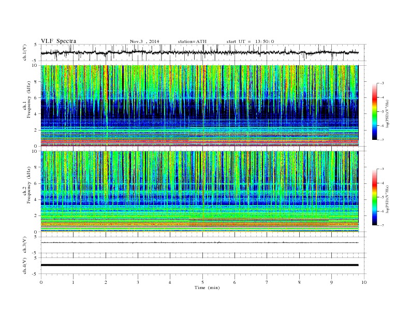This screenshot has width=410, height=317.
Task: Click the '-4' tick on ch.2 color bar
Action: tap(382, 183)
